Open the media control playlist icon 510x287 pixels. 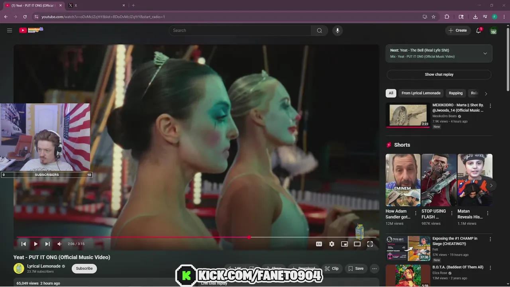pyautogui.click(x=485, y=17)
